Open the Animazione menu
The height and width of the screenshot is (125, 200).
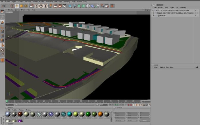[x=49, y=2]
